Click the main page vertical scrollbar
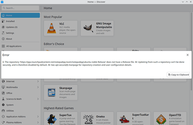Image resolution: width=193 pixels, height=125 pixels. [x=191, y=51]
